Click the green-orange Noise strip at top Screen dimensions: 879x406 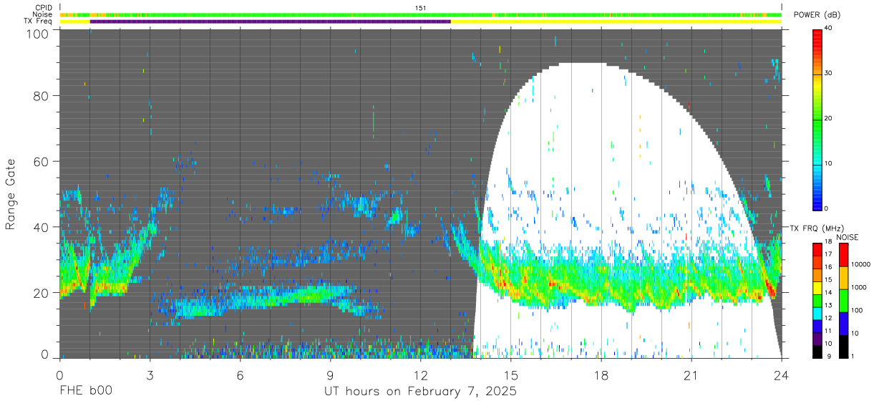tap(421, 14)
